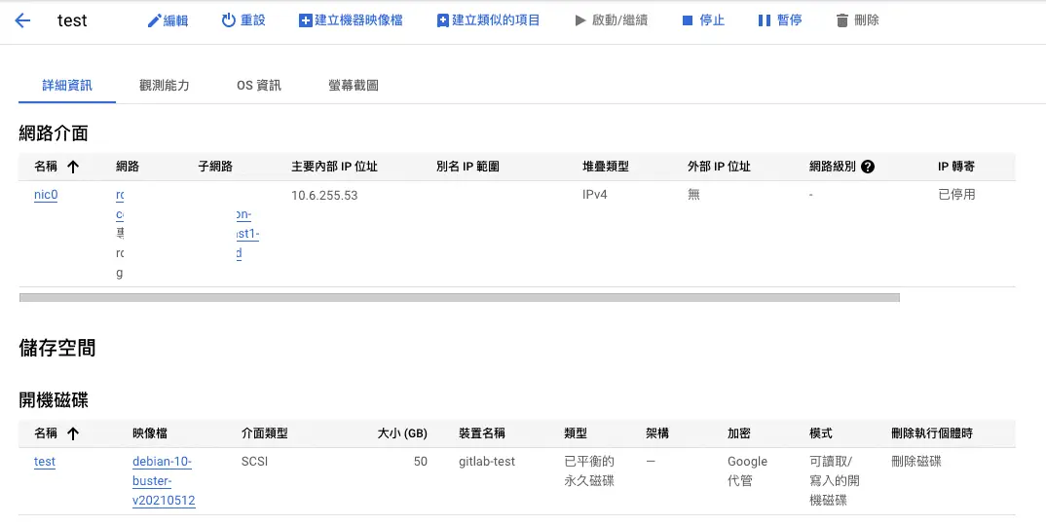Select the 詳細資訊 tab
Screen dimensions: 1046x526
(x=67, y=86)
